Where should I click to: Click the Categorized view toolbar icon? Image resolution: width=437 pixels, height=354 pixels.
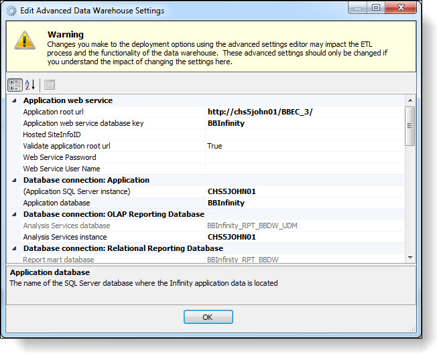(15, 84)
